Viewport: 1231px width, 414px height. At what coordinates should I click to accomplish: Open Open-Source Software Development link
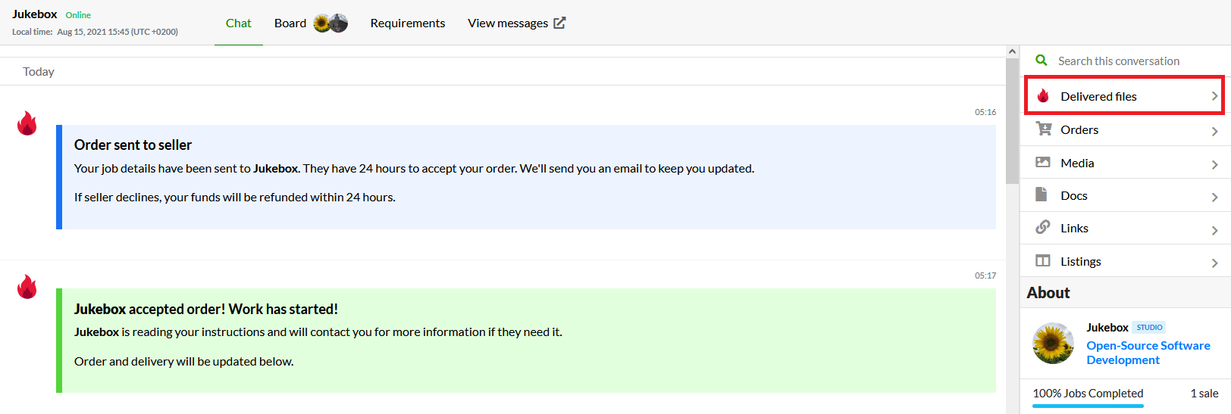pos(1148,353)
